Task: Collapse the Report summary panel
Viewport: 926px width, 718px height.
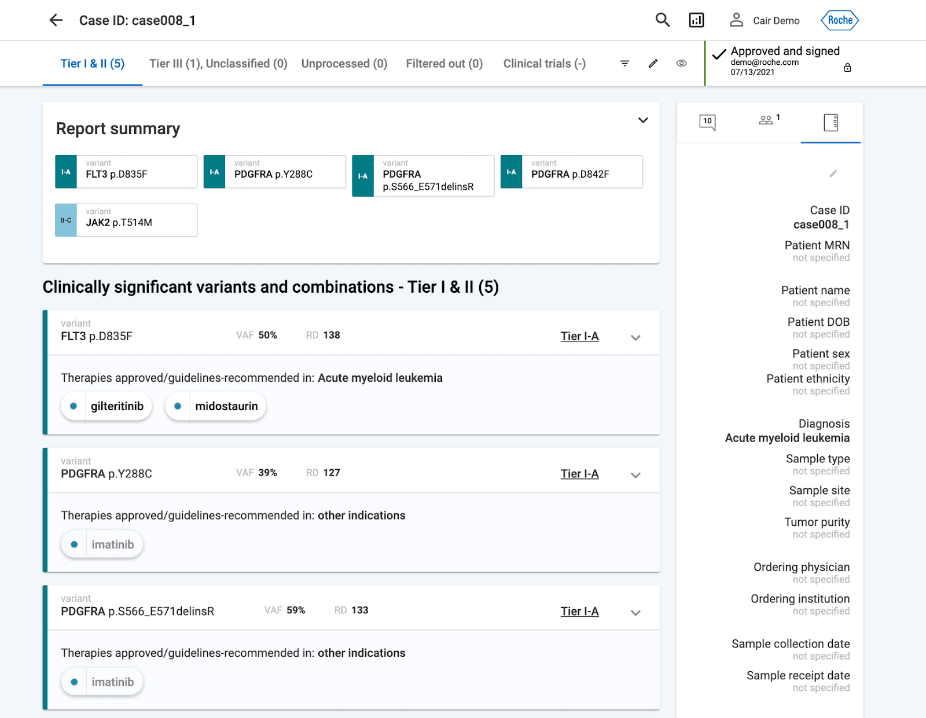Action: 643,120
